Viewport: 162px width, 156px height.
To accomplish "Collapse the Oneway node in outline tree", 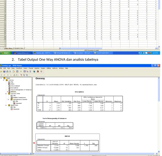I will click(3, 80).
